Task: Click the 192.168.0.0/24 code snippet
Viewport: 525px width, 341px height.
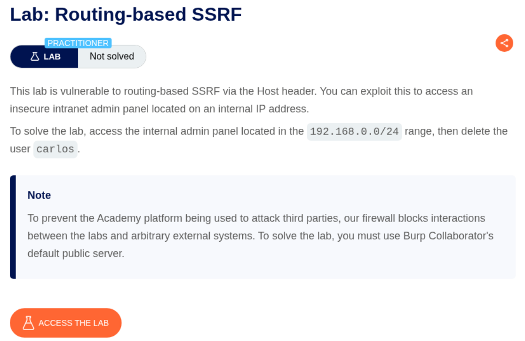Action: [354, 131]
